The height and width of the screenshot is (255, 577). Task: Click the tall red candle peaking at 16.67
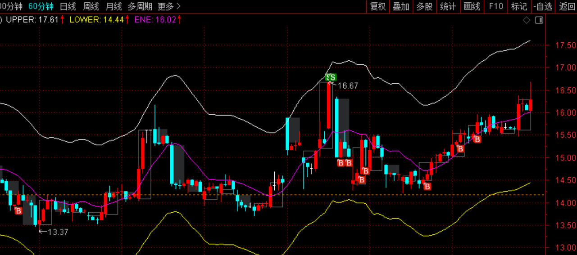(x=329, y=106)
